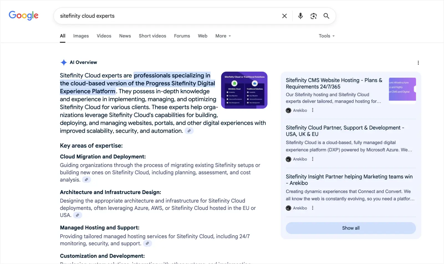Click the 'Key areas of expertise:' heading
Screen dimensions: 444x264
[91, 146]
